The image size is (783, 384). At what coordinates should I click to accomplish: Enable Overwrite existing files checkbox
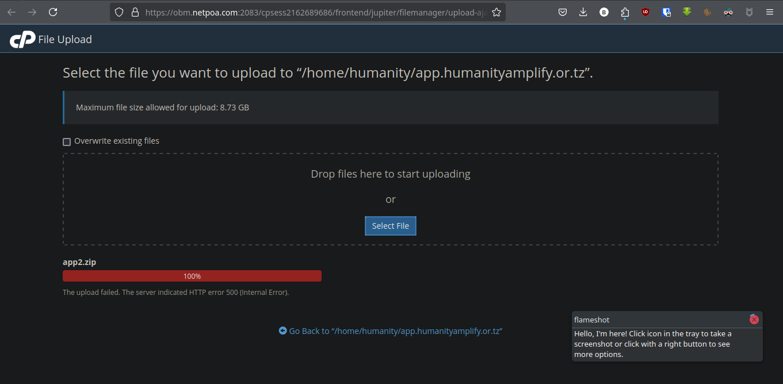click(67, 141)
